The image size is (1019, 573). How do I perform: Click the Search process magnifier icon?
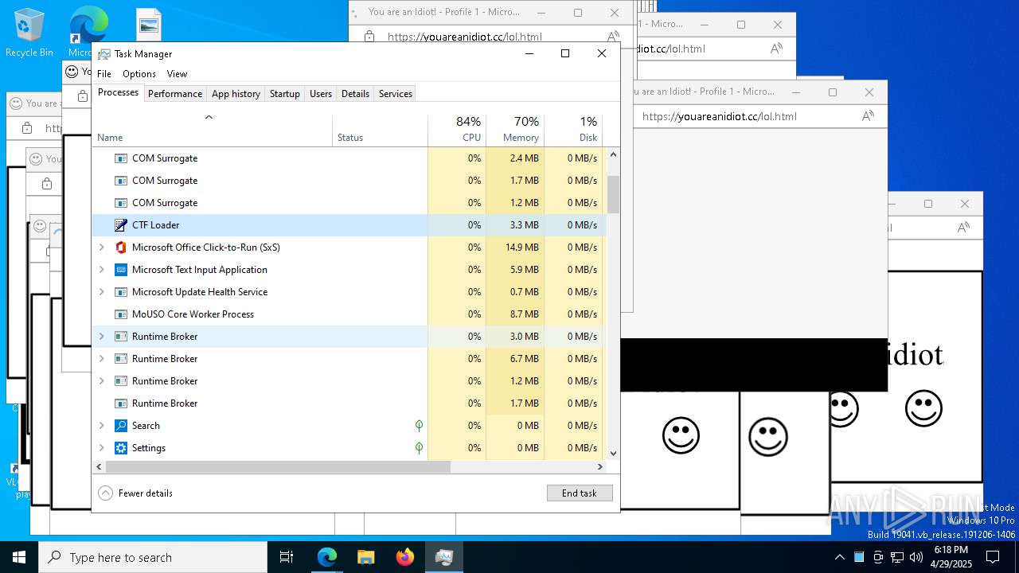(x=121, y=426)
